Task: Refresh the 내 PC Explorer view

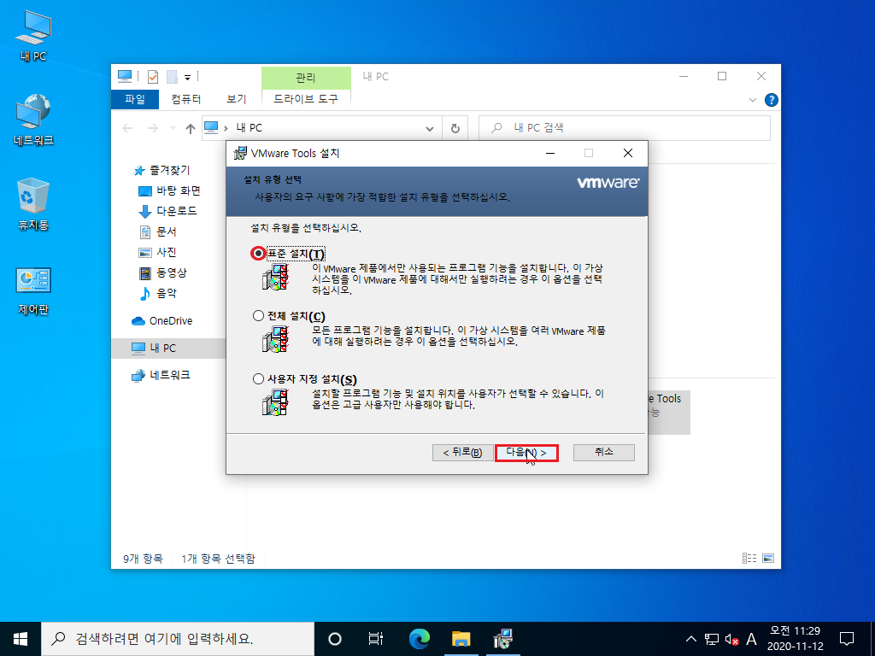Action: (455, 129)
